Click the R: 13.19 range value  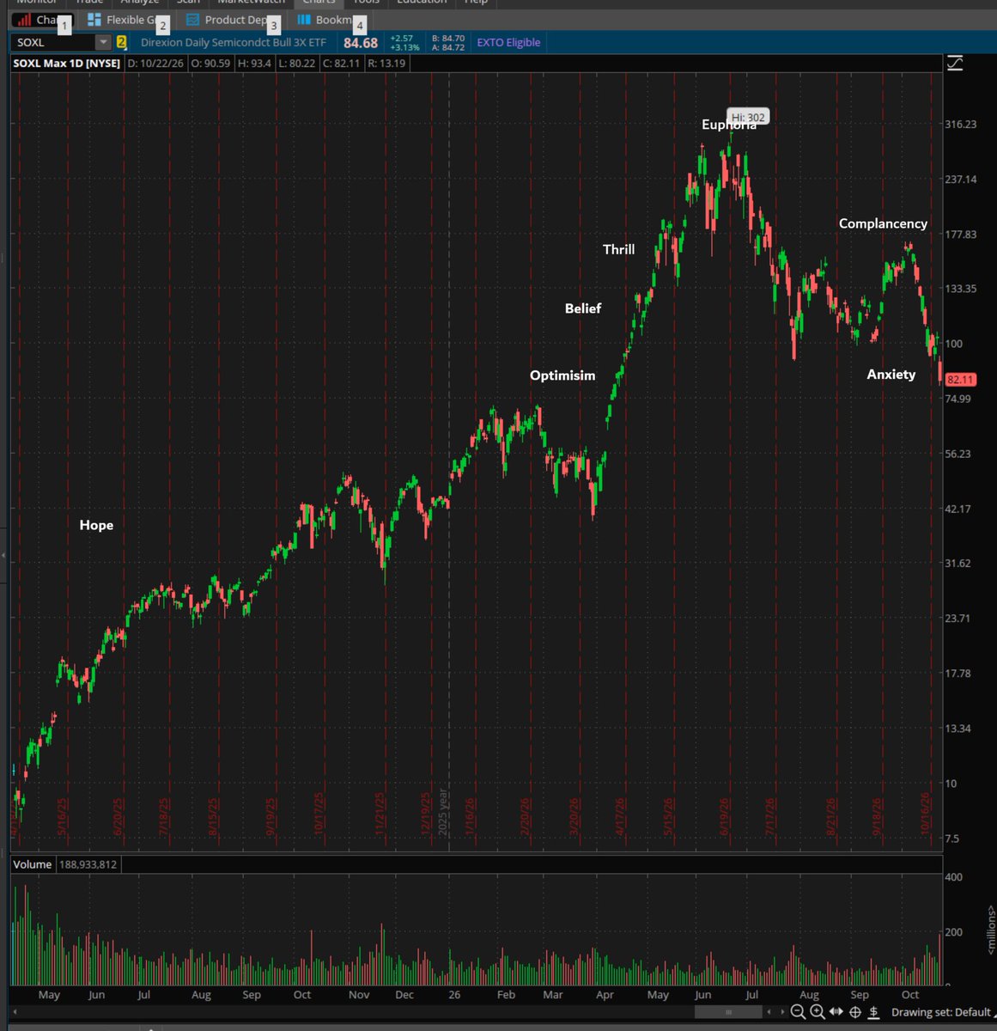(x=386, y=64)
